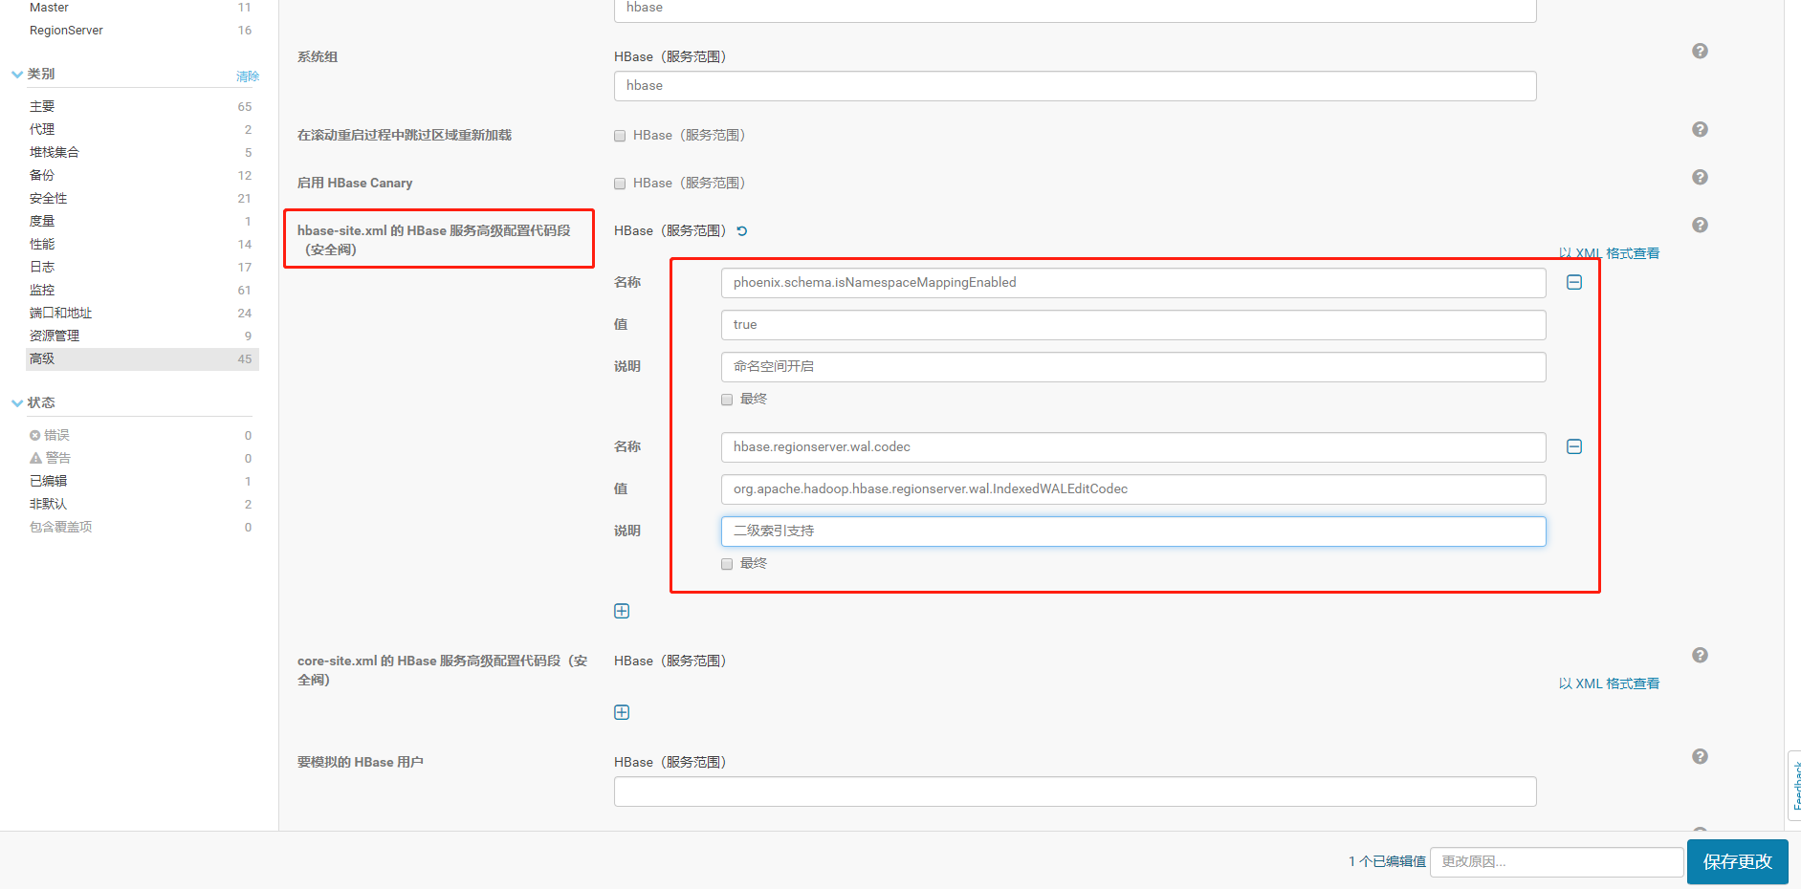Open help for 系统组 setting
This screenshot has width=1801, height=889.
pyautogui.click(x=1700, y=51)
